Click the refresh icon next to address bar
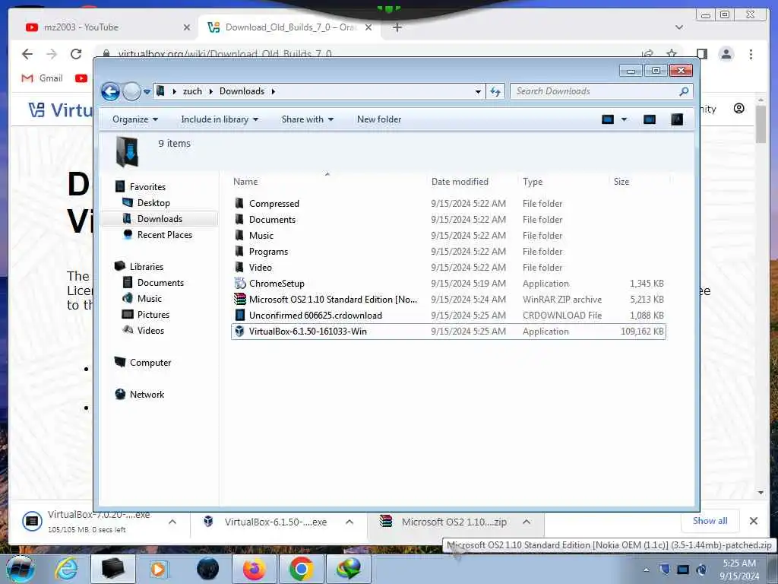 click(495, 91)
